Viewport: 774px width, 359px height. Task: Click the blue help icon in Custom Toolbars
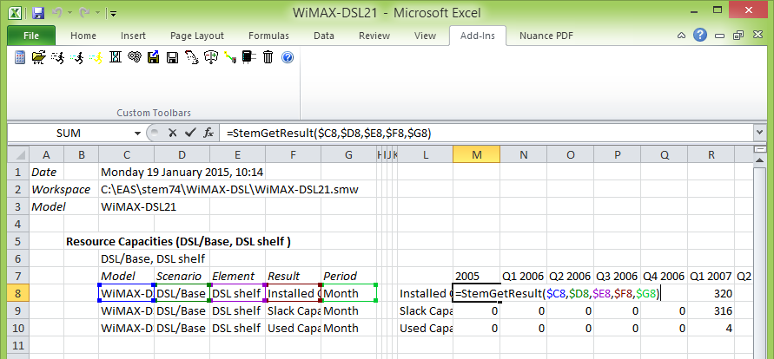coord(288,57)
